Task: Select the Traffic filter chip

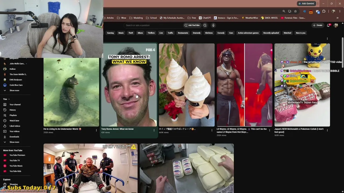Action: pos(170,33)
